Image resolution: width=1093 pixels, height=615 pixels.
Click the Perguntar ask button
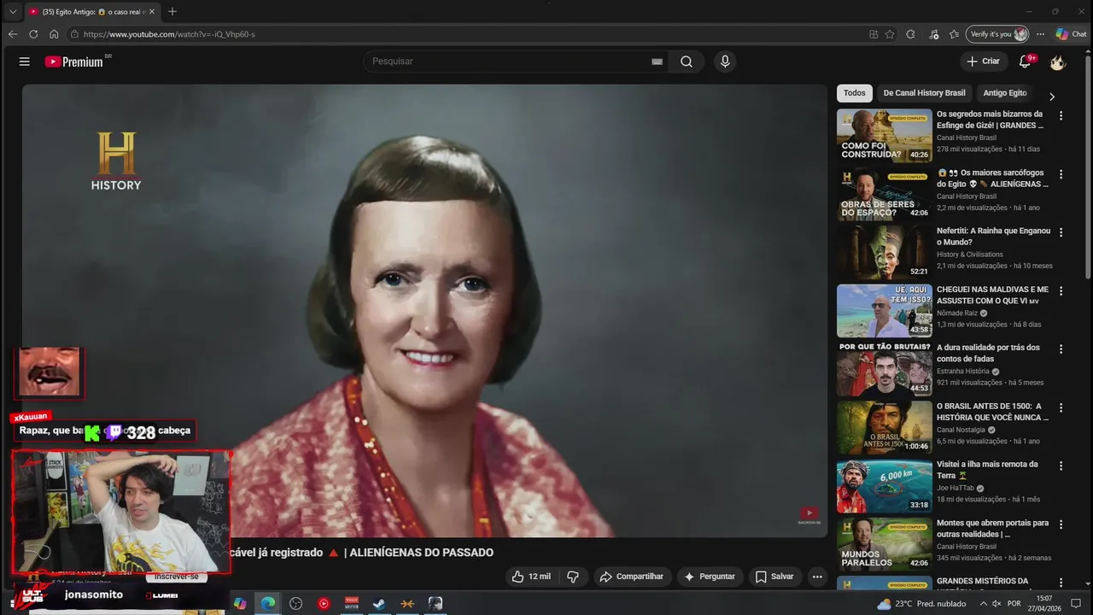(x=710, y=577)
